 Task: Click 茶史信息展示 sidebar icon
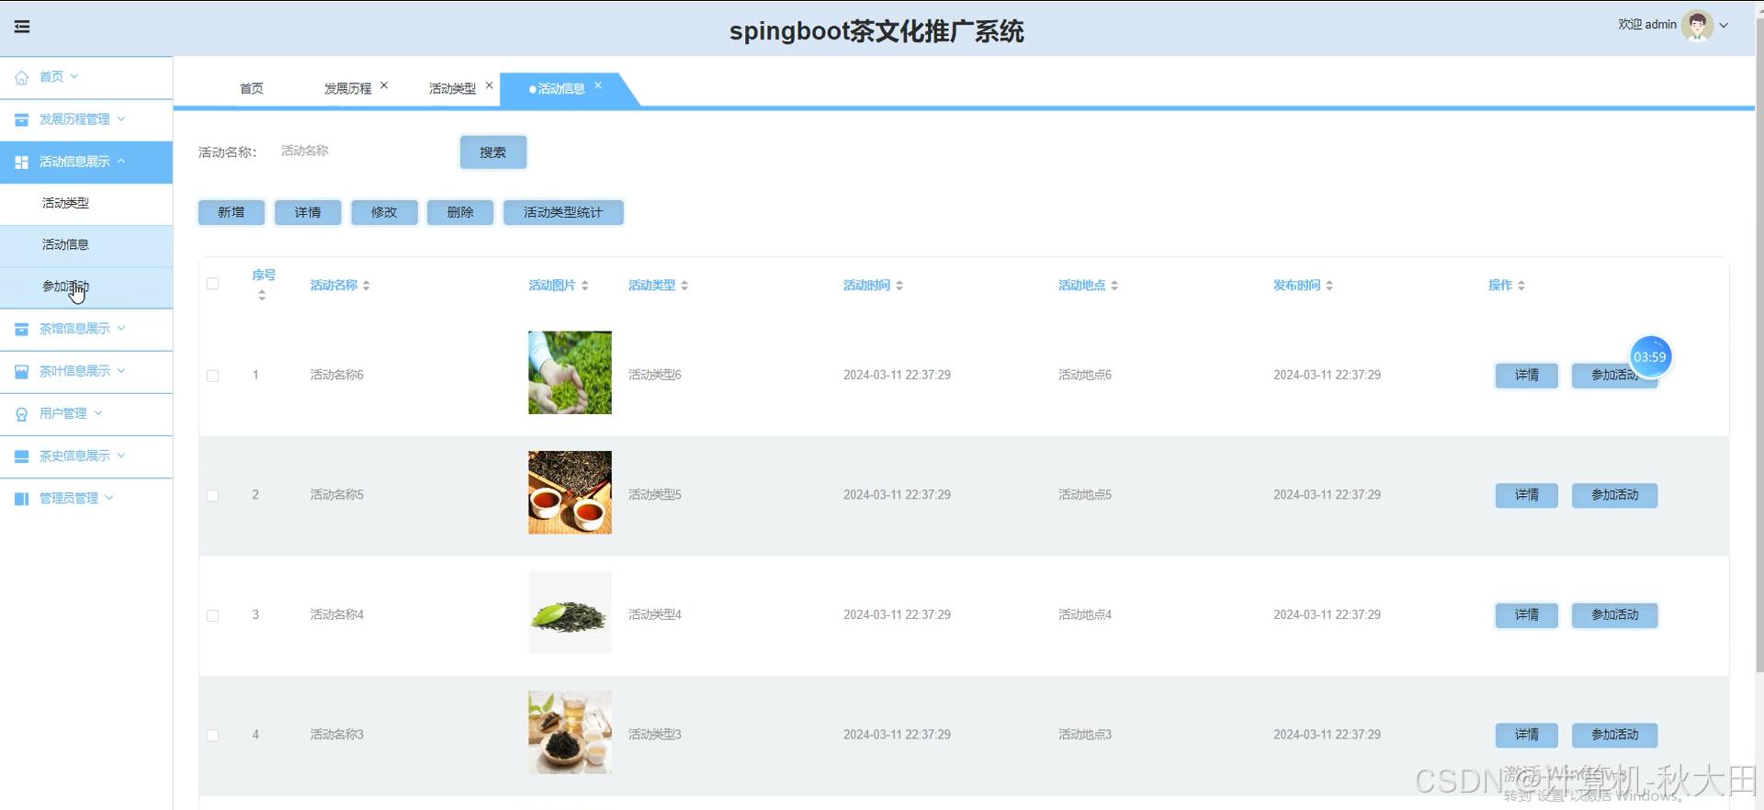(21, 456)
